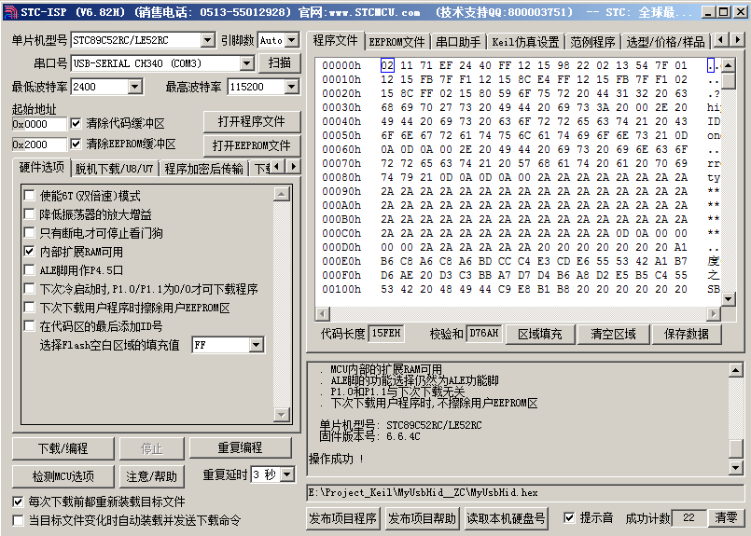The width and height of the screenshot is (751, 536).
Task: Click 打开EEPROM文件 button
Action: click(252, 145)
